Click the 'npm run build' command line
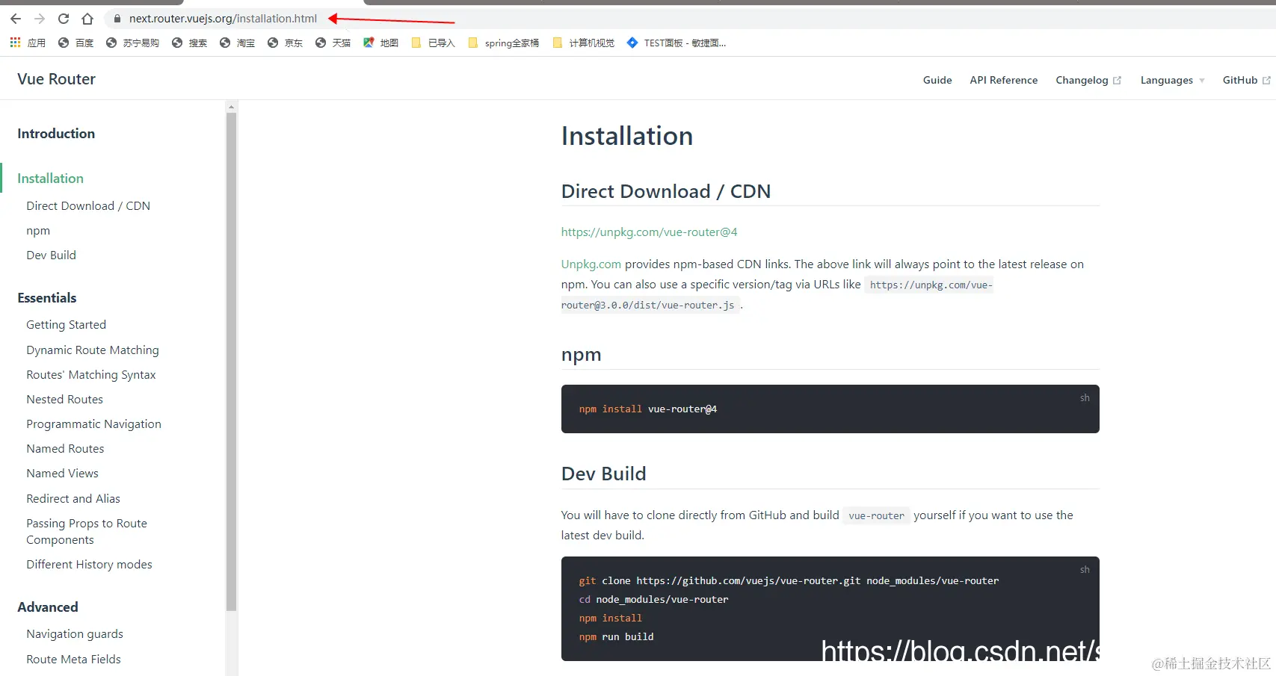 click(616, 636)
